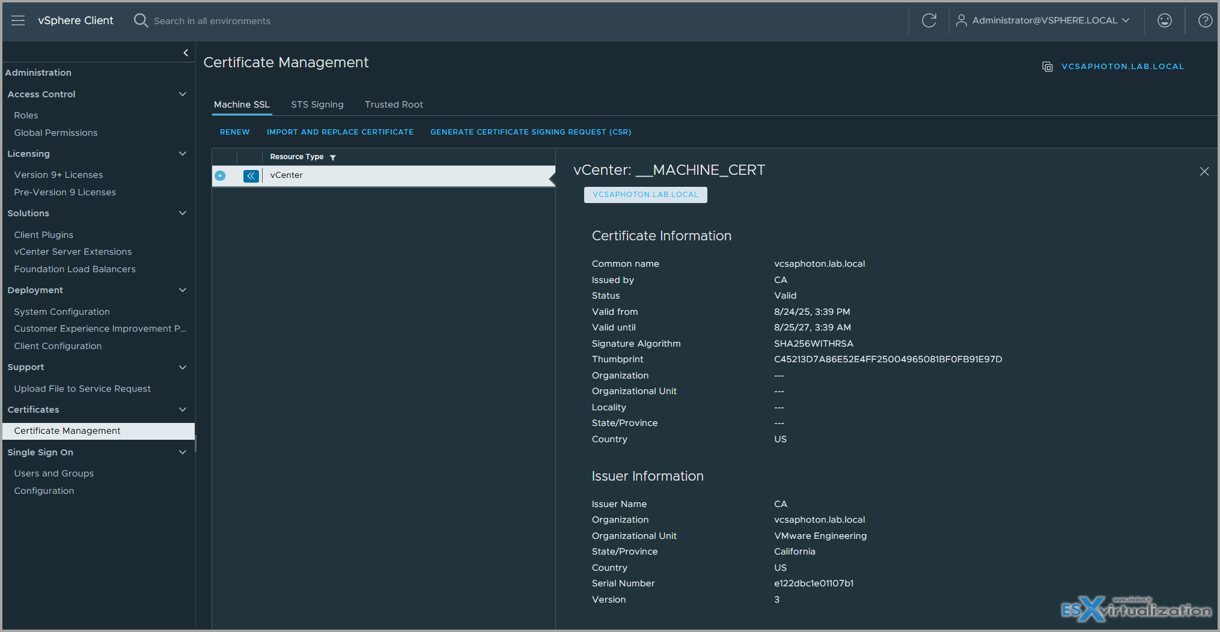Open Users and Groups
Viewport: 1220px width, 632px height.
(54, 473)
